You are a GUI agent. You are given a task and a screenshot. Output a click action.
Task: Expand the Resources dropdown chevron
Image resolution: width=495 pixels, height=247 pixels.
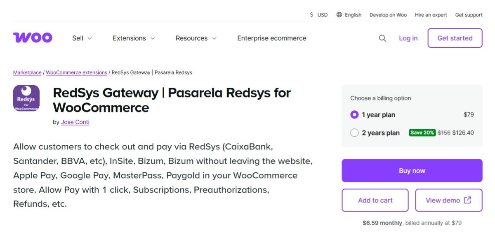click(x=214, y=38)
